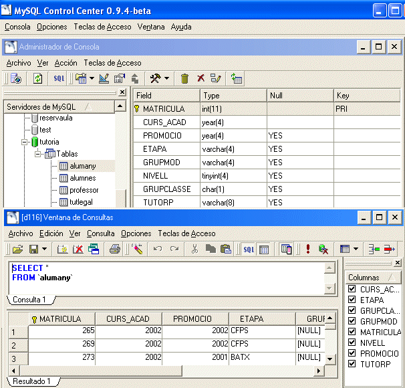Image resolution: width=405 pixels, height=388 pixels.
Task: Open the dropdown arrow beside tools icon
Action: (166, 78)
